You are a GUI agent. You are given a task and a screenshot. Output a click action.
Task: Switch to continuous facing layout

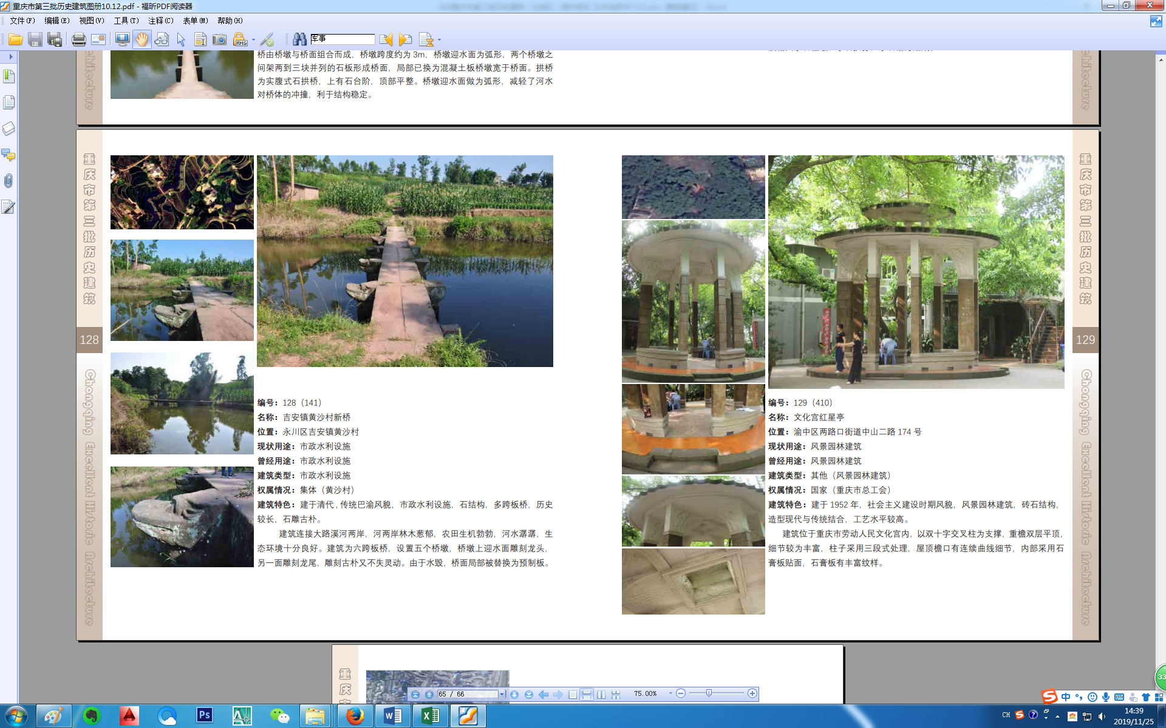coord(616,694)
